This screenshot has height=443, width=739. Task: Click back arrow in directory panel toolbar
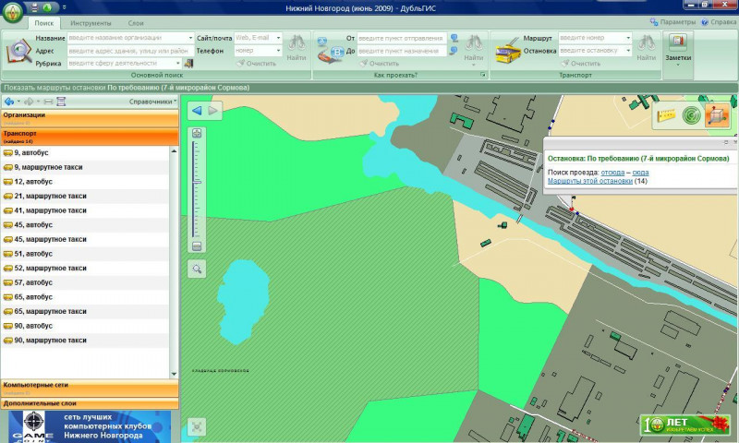click(9, 102)
